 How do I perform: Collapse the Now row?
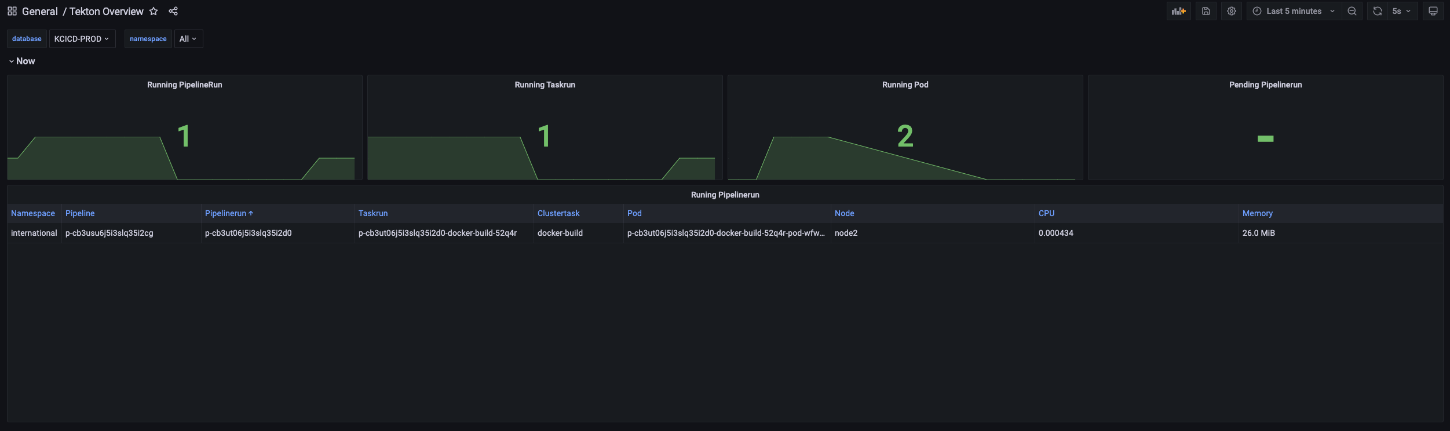[22, 61]
